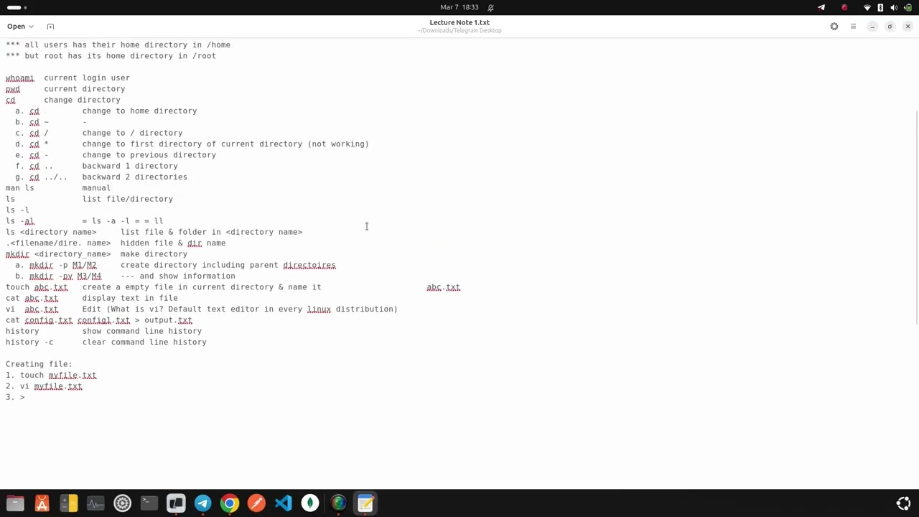Click 'make directory' text
This screenshot has height=517, width=919.
click(x=154, y=254)
